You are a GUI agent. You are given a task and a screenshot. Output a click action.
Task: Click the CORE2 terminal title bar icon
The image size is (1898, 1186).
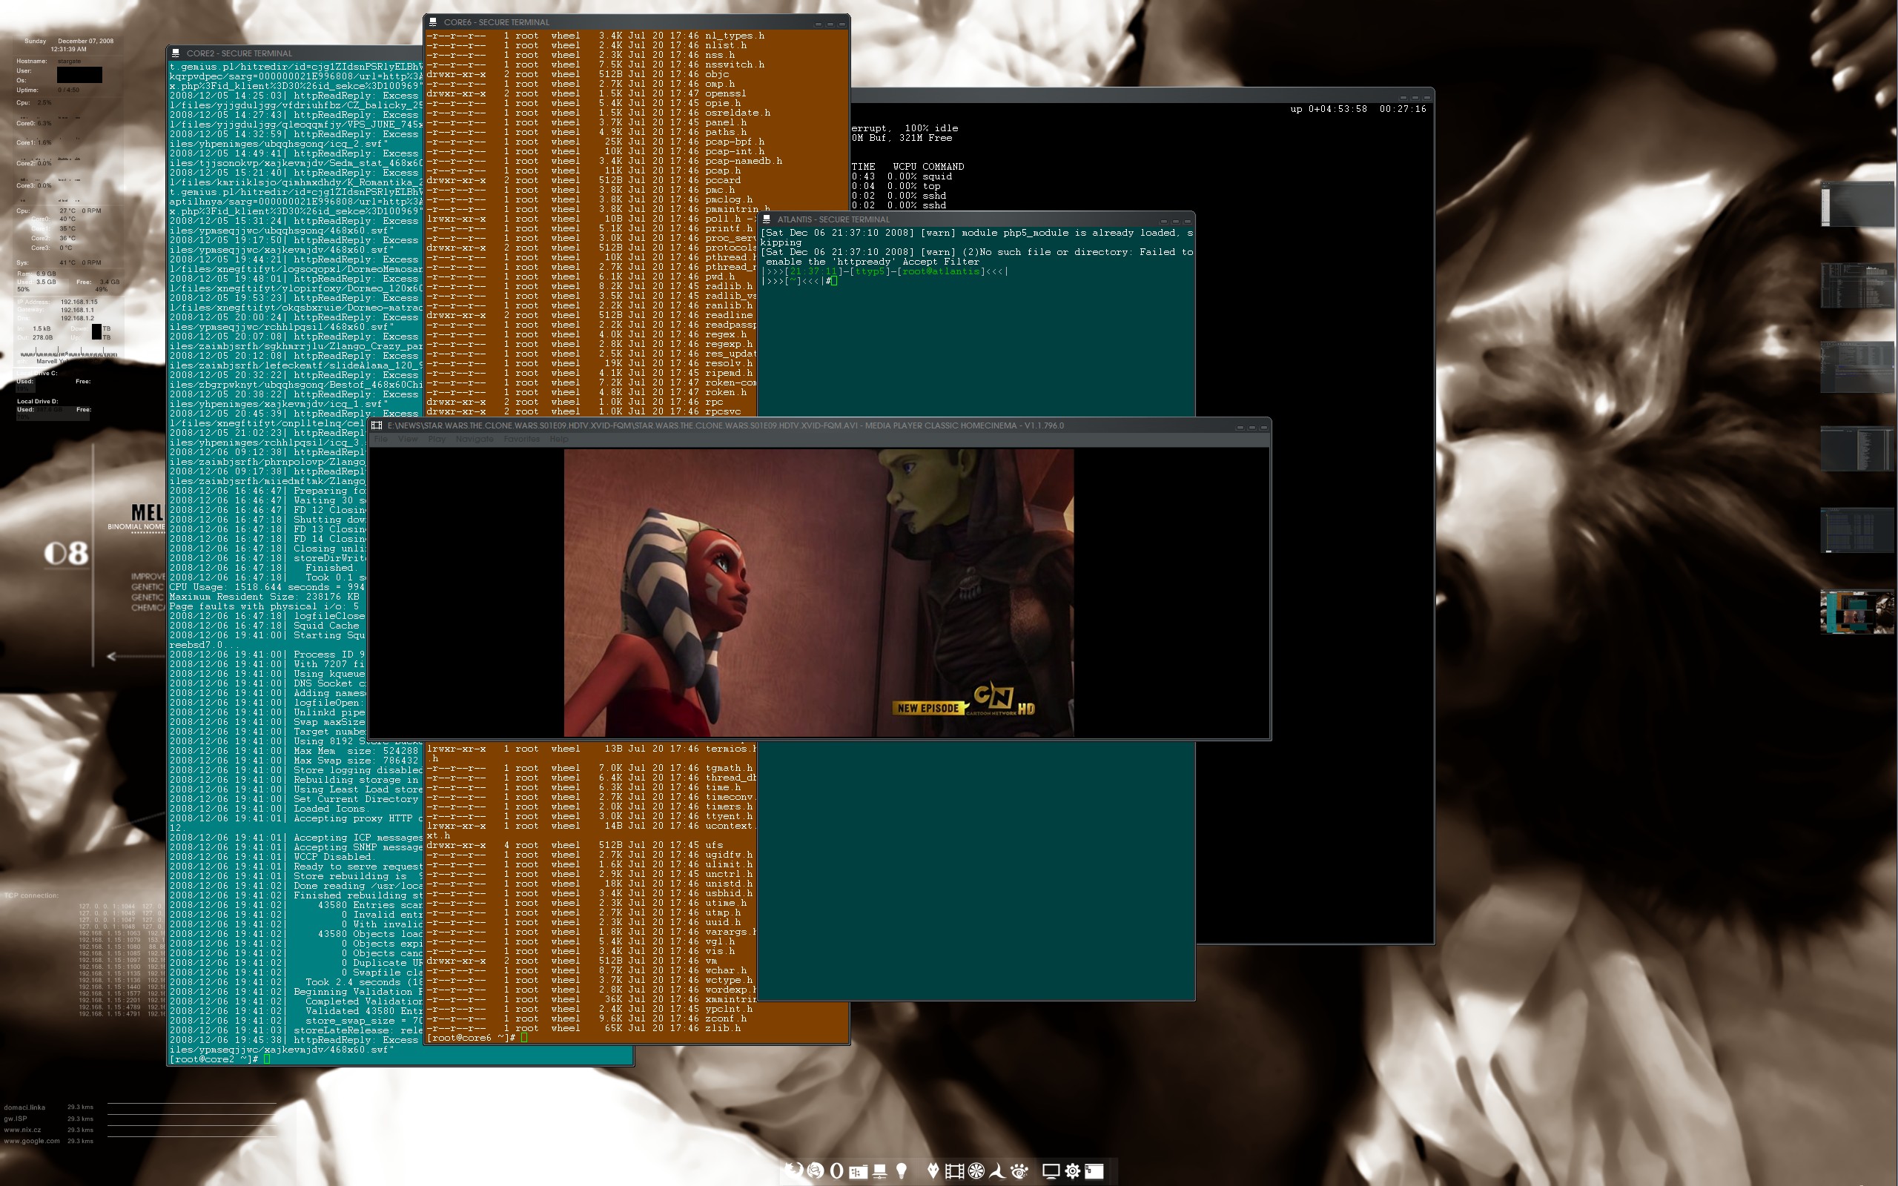coord(176,53)
